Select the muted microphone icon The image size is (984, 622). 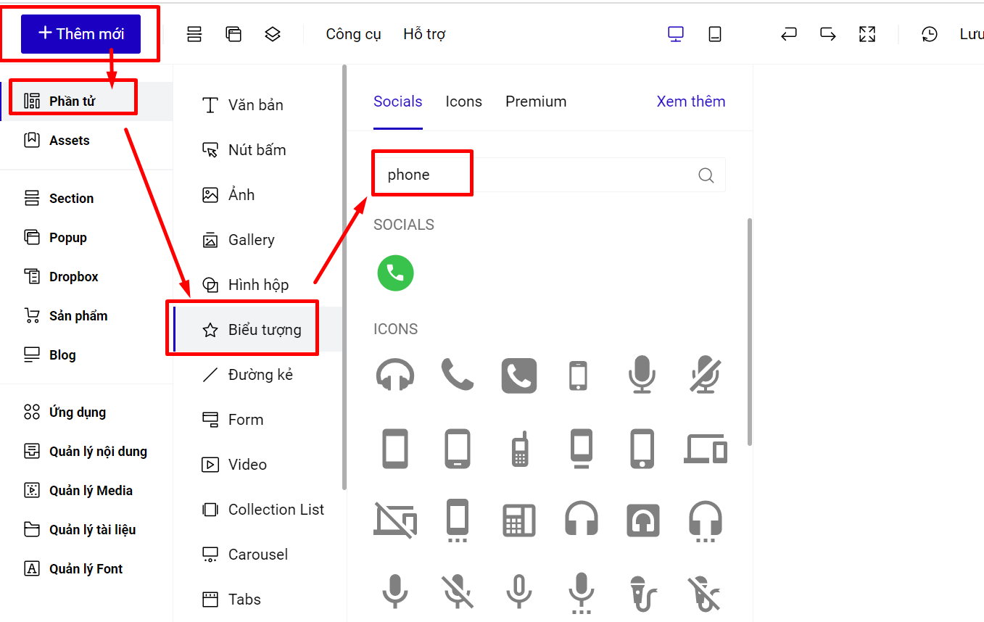(x=705, y=376)
